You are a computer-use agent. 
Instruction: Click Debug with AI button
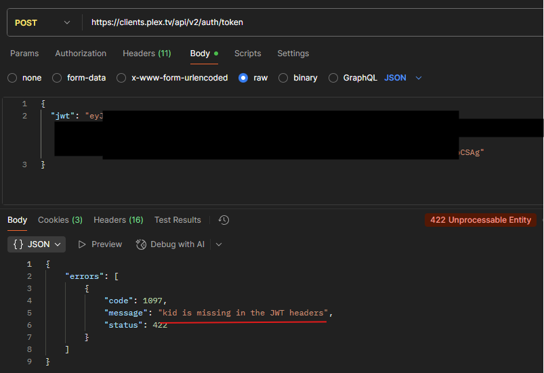[x=170, y=244]
